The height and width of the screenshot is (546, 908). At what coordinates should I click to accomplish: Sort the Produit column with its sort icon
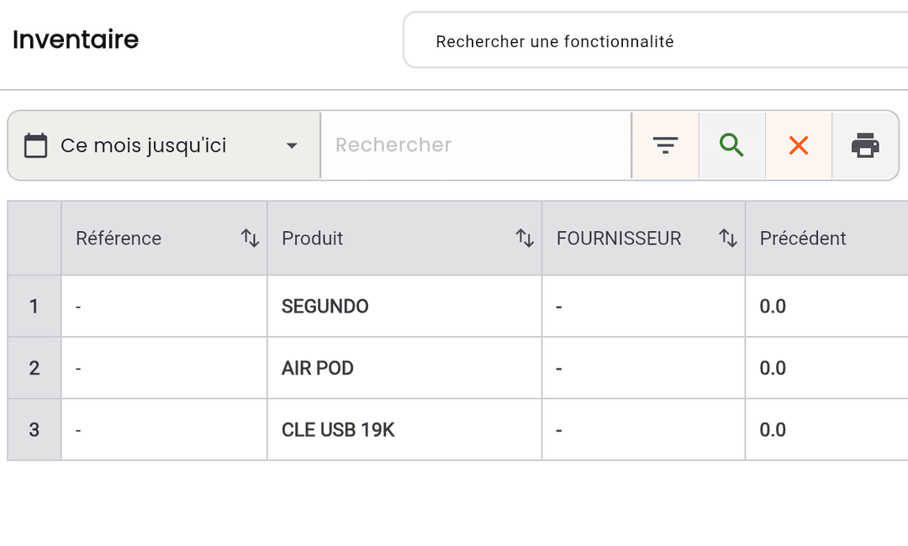tap(525, 238)
